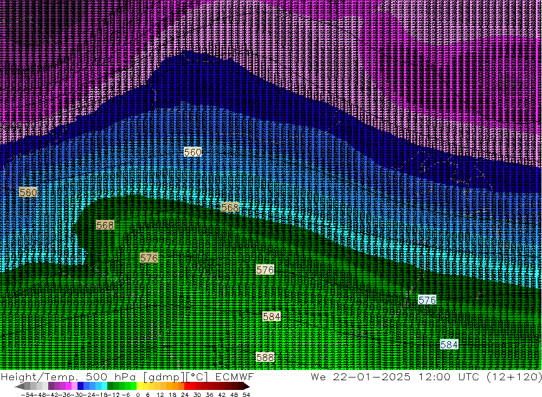This screenshot has height=397, width=542.
Task: Click the 568 label on the green lobe
Action: click(105, 225)
